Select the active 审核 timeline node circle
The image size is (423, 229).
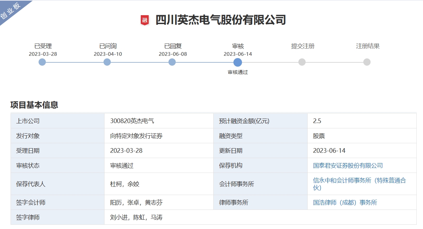coord(238,62)
